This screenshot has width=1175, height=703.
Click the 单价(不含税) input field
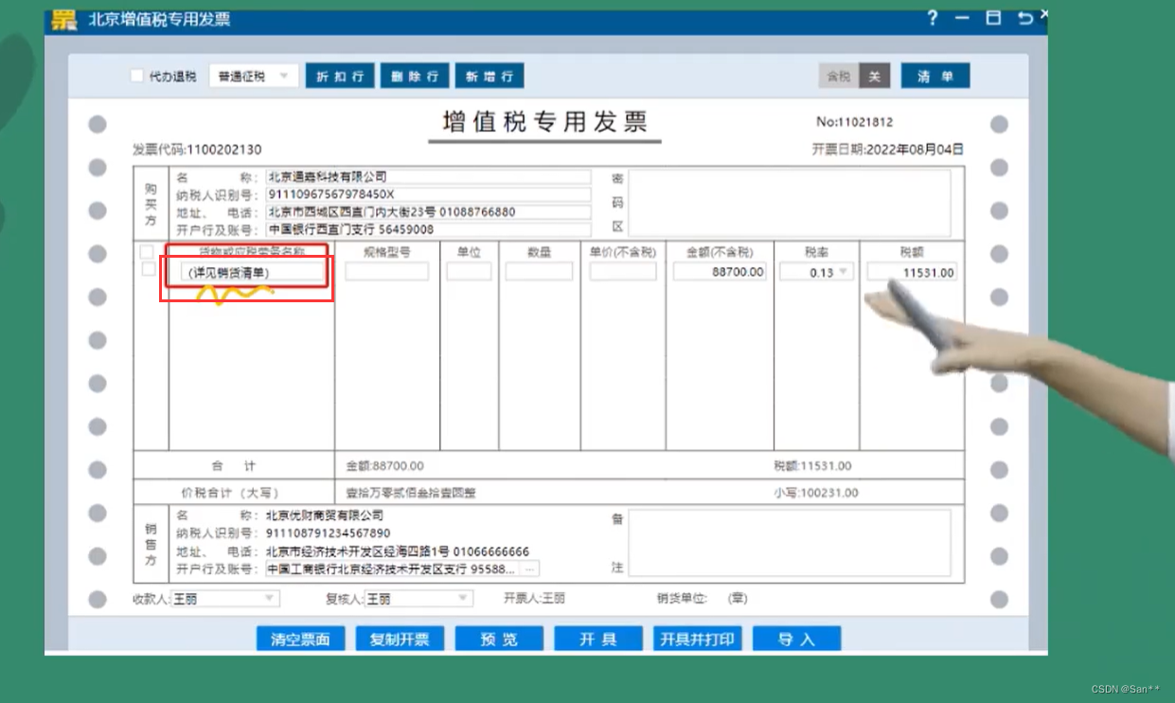pyautogui.click(x=623, y=272)
